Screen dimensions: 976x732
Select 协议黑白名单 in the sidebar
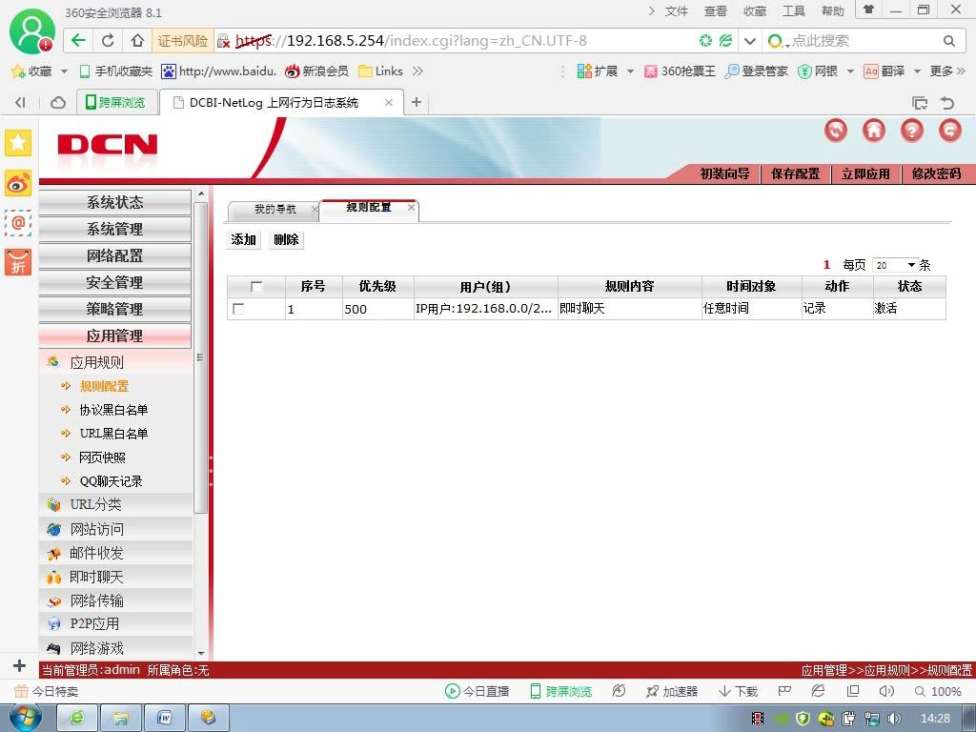coord(113,410)
